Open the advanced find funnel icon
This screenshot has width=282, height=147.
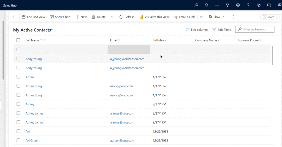[227, 5]
